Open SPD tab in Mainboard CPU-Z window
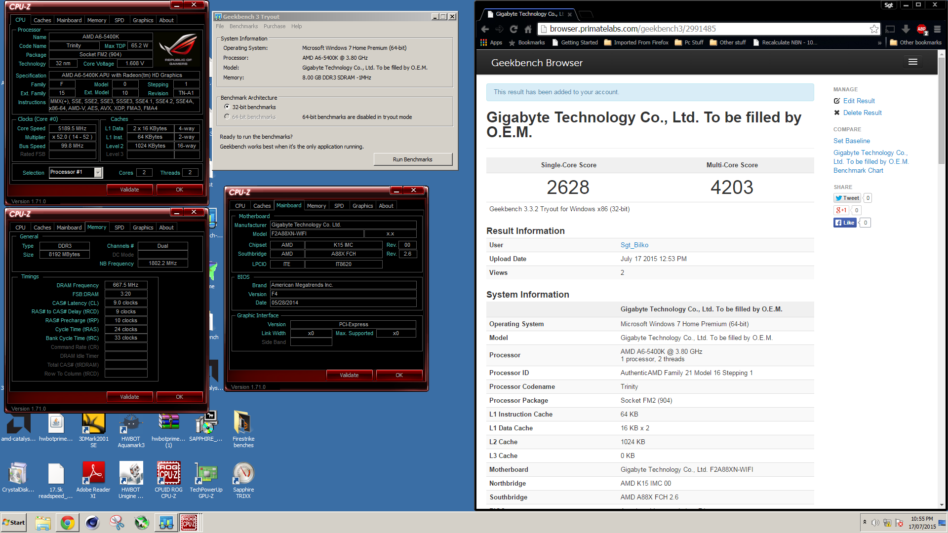948x533 pixels. [x=339, y=206]
